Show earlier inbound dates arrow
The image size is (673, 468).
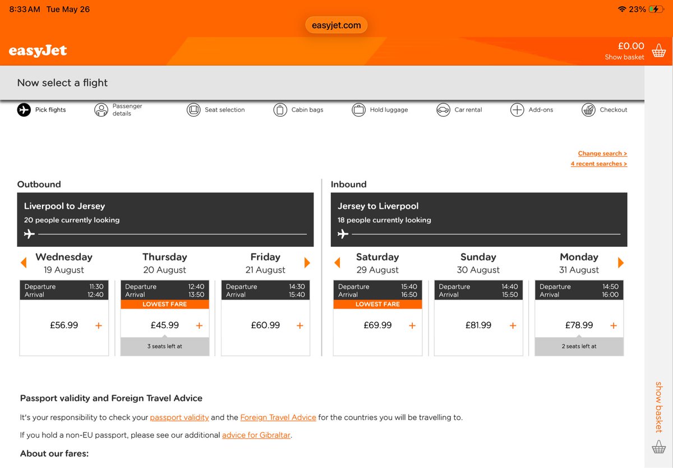(337, 263)
